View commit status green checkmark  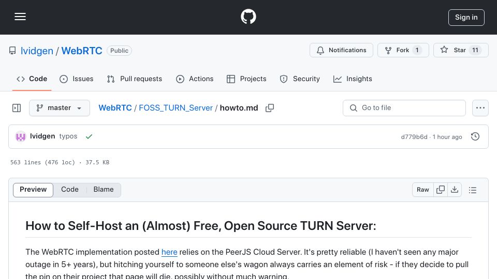point(89,136)
